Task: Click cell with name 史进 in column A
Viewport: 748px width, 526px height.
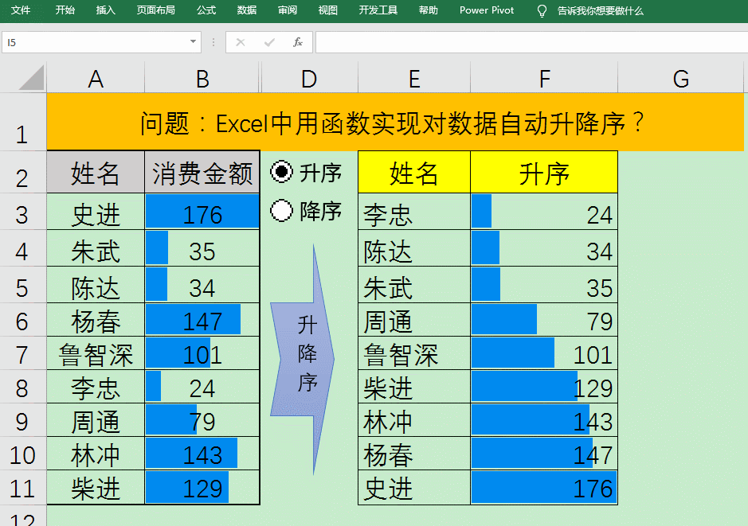Action: tap(96, 212)
